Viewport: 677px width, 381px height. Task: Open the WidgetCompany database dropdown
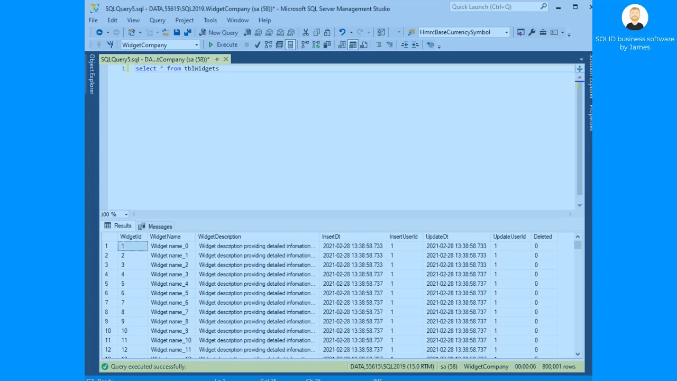pos(197,45)
